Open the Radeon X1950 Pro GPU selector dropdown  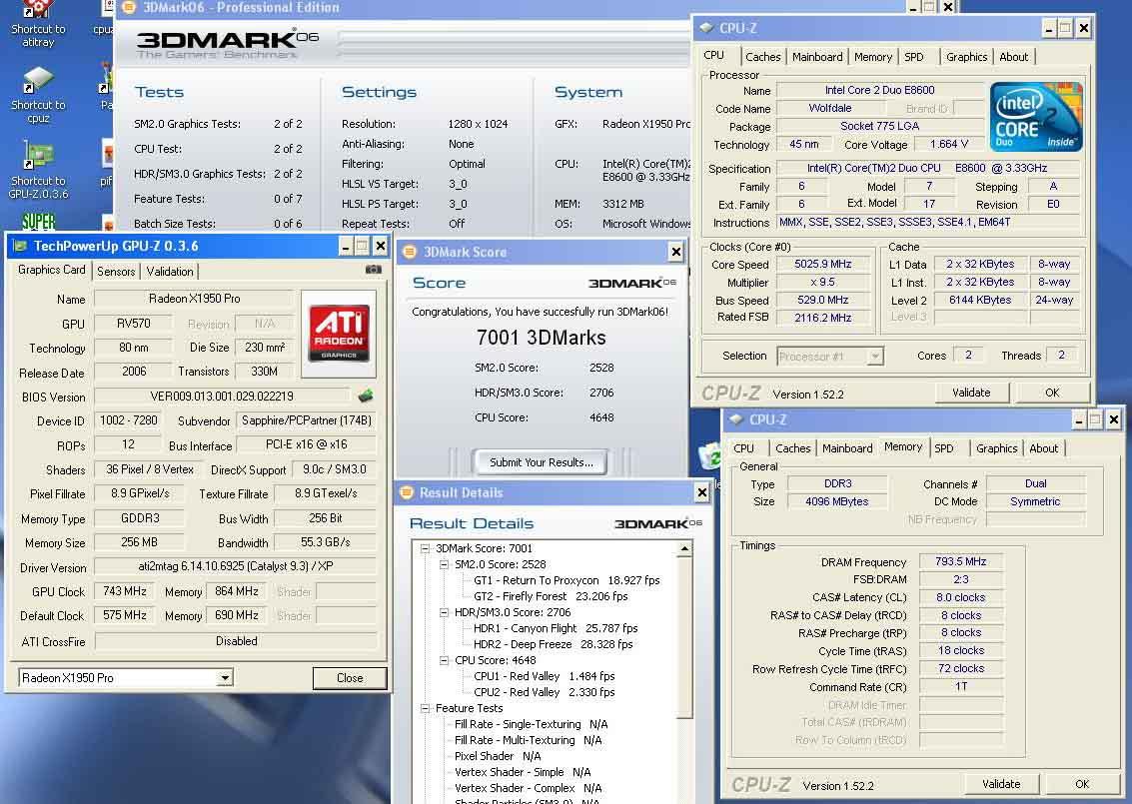tap(225, 678)
